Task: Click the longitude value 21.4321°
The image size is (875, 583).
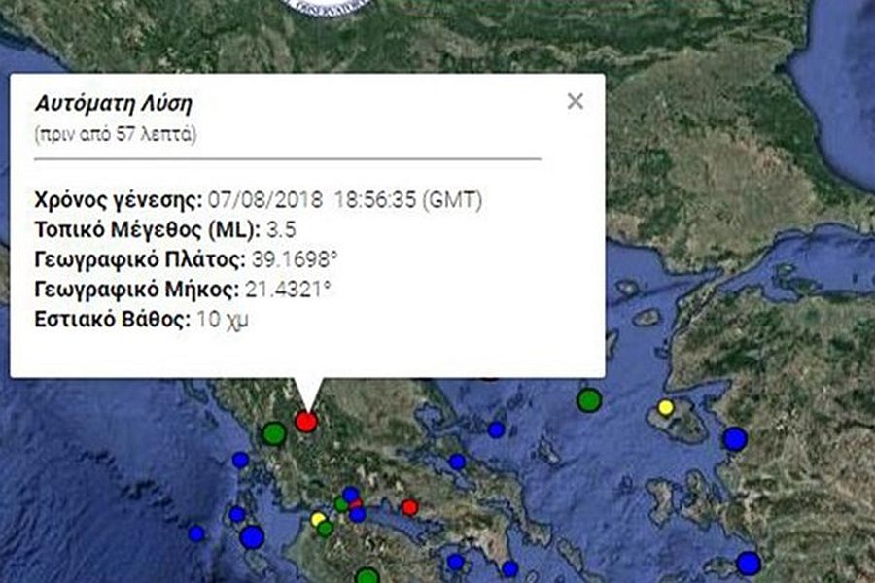Action: (288, 290)
